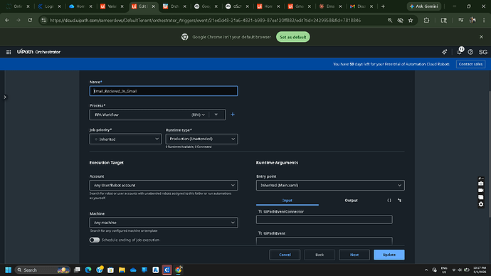This screenshot has height=276, width=491.
Task: Open the SG user profile menu
Action: 482,52
